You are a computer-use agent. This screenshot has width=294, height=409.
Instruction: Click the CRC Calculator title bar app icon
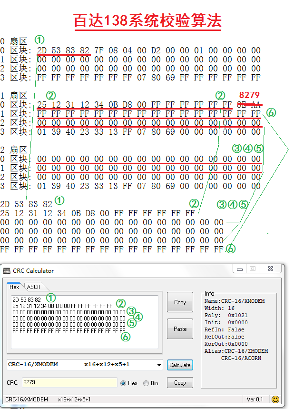pyautogui.click(x=7, y=270)
